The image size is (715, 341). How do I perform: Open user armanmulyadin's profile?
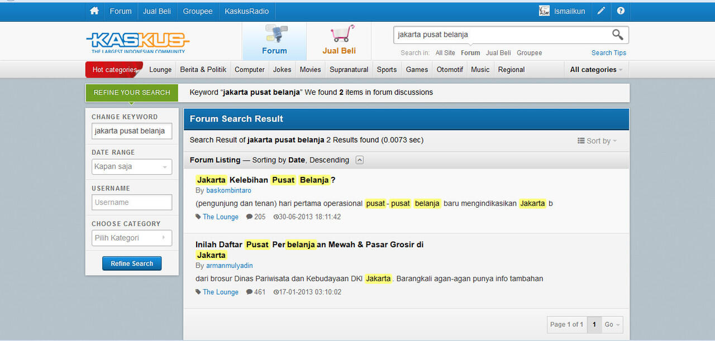pos(230,266)
